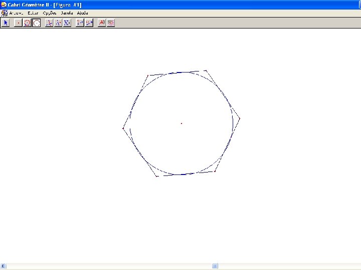Viewport: 361px width, 270px height.
Task: Open the Ajuda menu
Action: point(82,13)
